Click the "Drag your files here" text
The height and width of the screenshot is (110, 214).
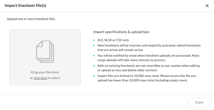[45, 72]
